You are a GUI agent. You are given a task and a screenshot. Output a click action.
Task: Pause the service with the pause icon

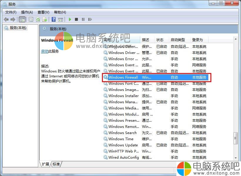click(x=83, y=19)
